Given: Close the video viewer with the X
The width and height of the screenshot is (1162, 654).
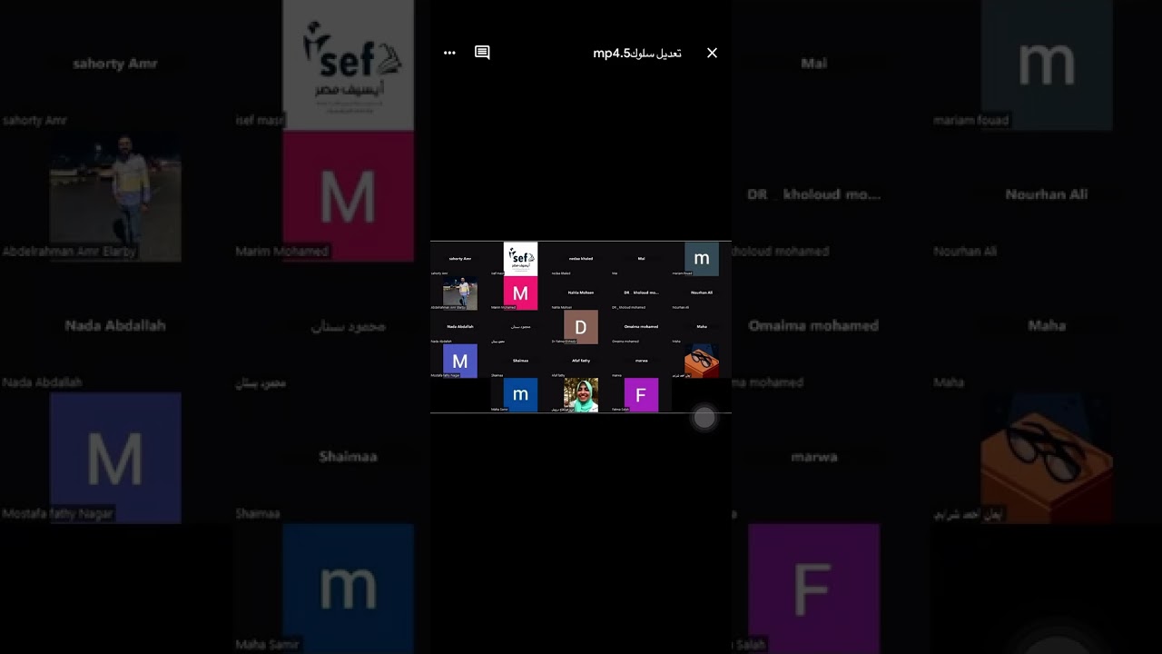Looking at the screenshot, I should coord(712,53).
